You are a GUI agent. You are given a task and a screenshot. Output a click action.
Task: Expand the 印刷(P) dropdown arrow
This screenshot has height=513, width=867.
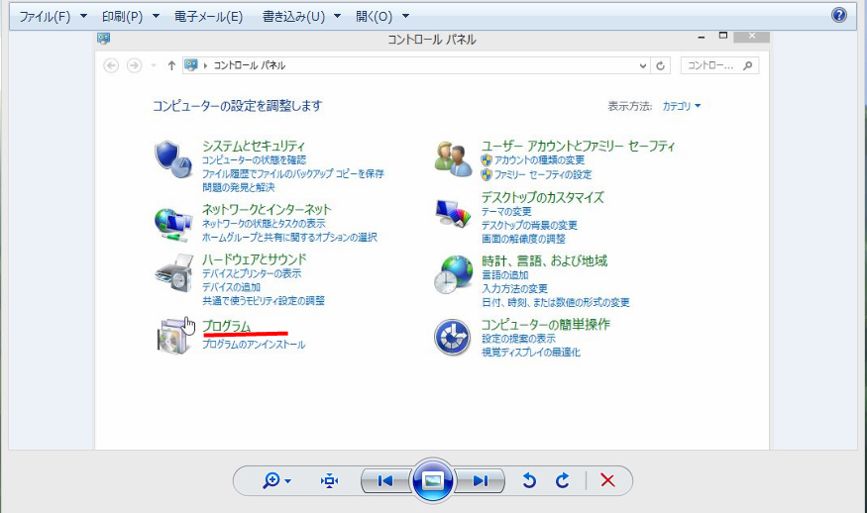tap(156, 16)
